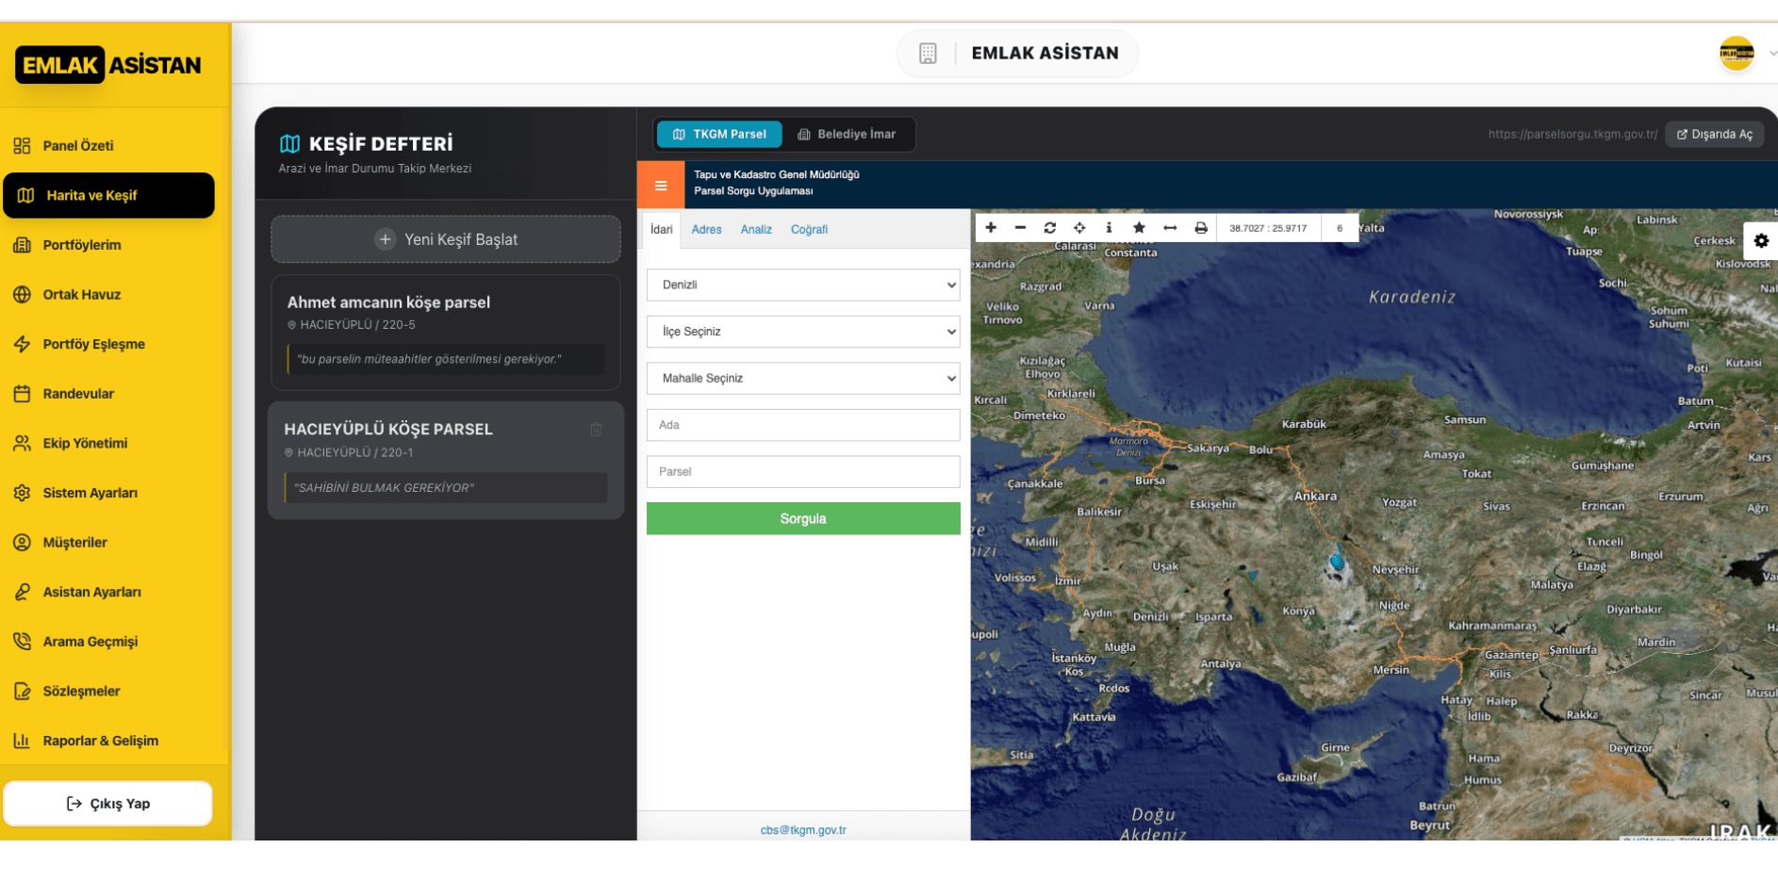1778x881 pixels.
Task: Open the Denizli province dropdown
Action: click(803, 286)
